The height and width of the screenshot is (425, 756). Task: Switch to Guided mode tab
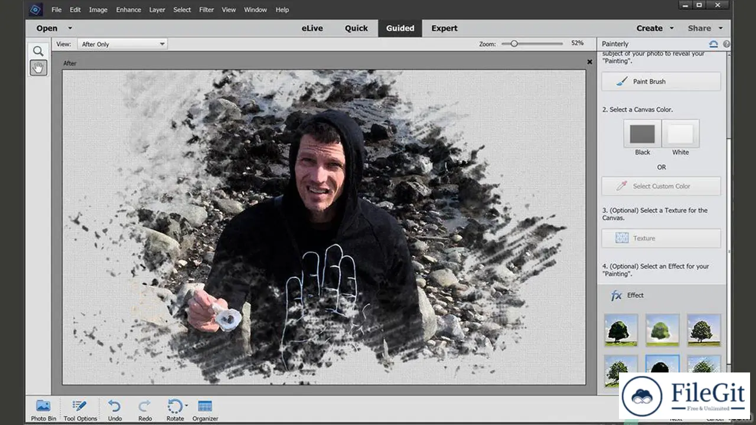coord(400,28)
